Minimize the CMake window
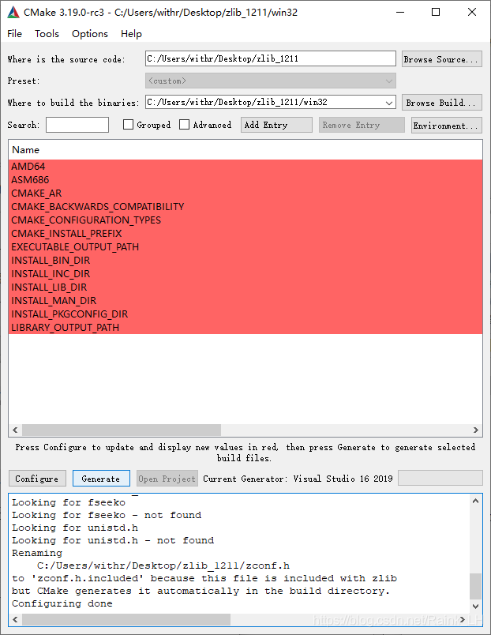 [x=400, y=13]
